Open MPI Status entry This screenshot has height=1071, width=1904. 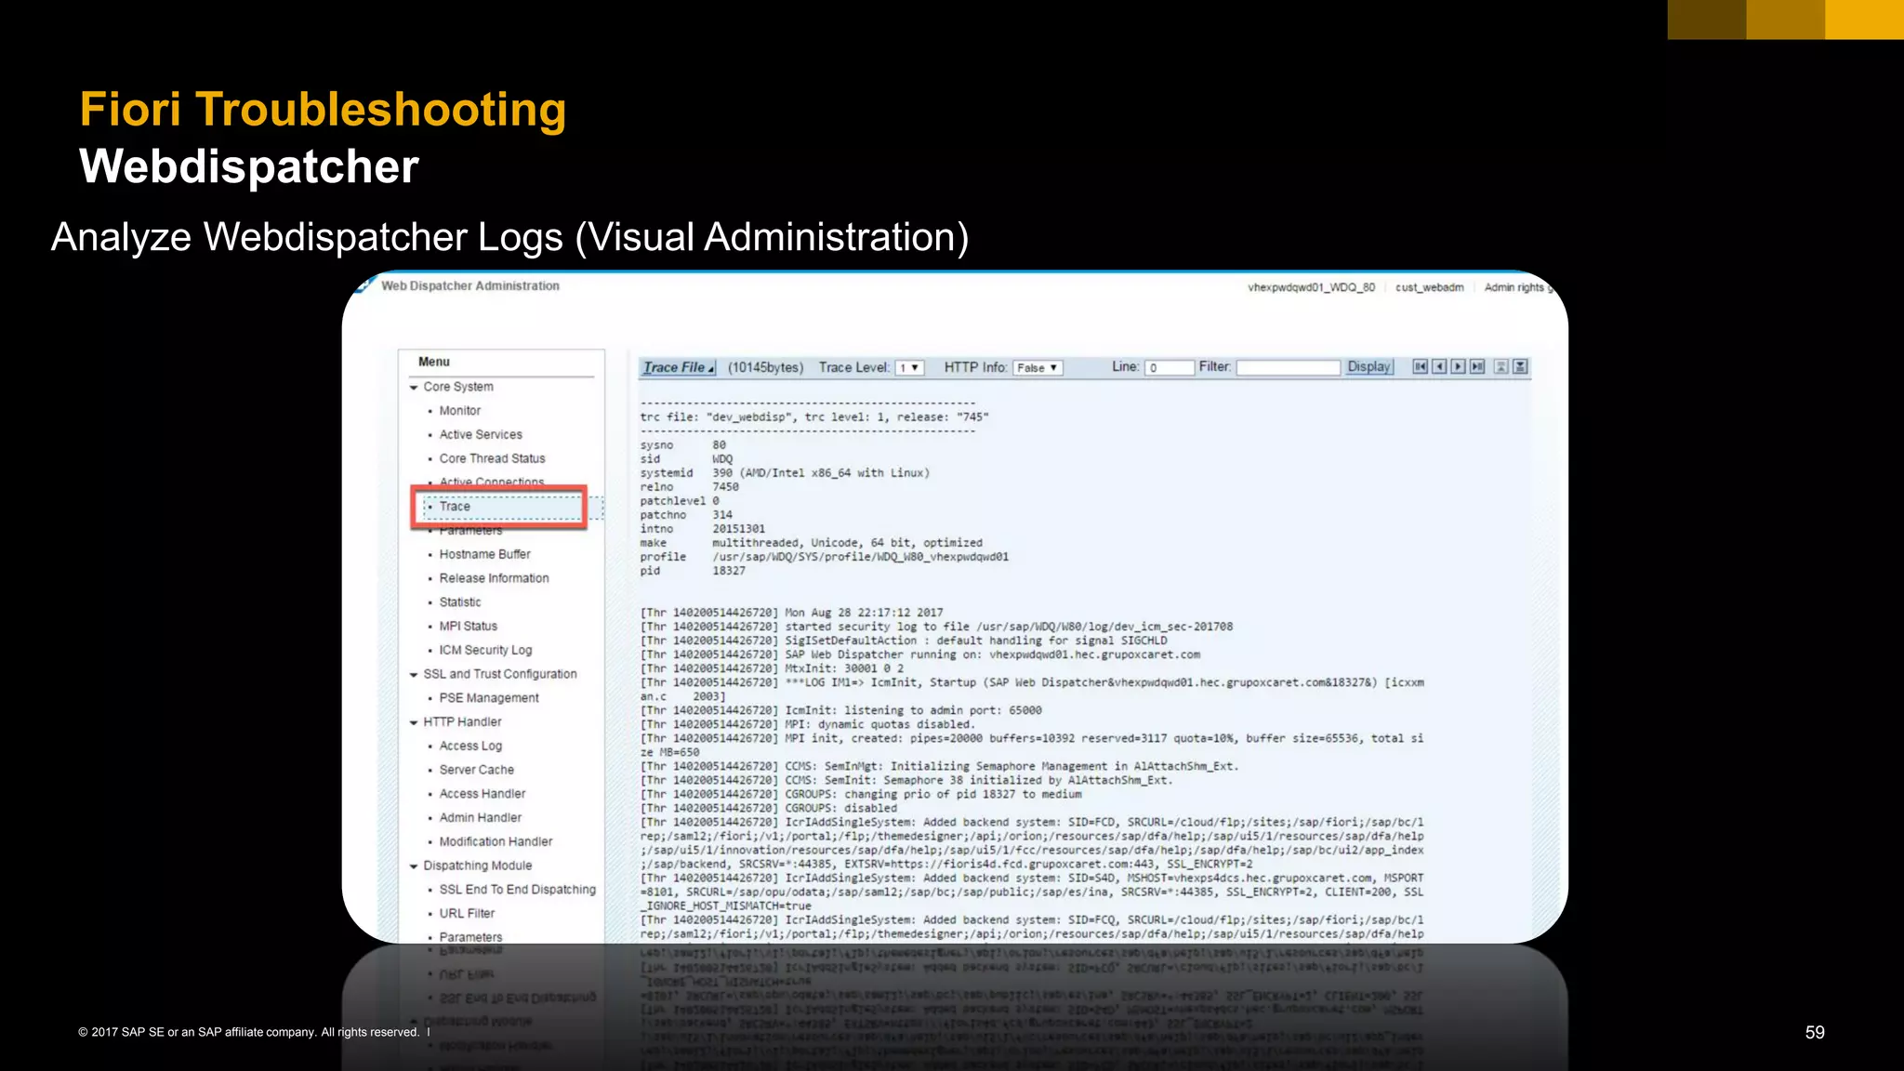(x=468, y=627)
